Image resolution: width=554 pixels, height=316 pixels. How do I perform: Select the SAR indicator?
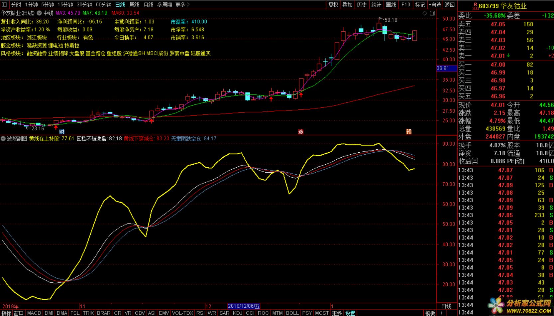pyautogui.click(x=224, y=313)
